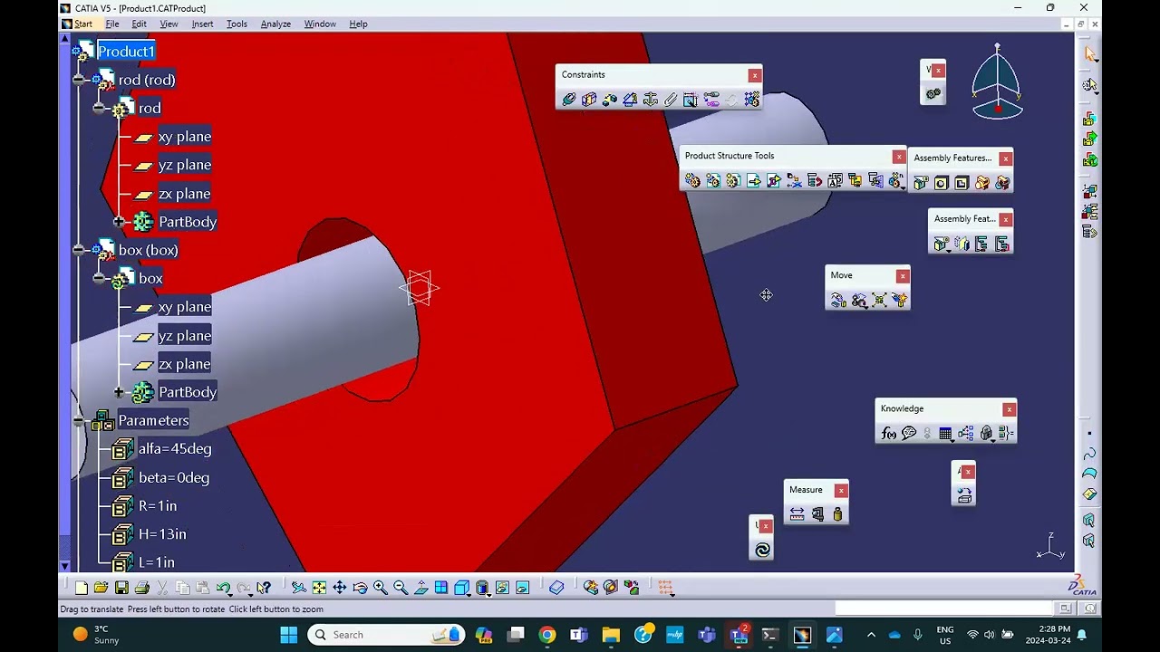The width and height of the screenshot is (1160, 652).
Task: Click the Save icon
Action: pos(121,588)
